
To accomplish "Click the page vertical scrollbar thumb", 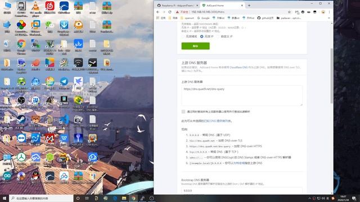I will pyautogui.click(x=331, y=76).
